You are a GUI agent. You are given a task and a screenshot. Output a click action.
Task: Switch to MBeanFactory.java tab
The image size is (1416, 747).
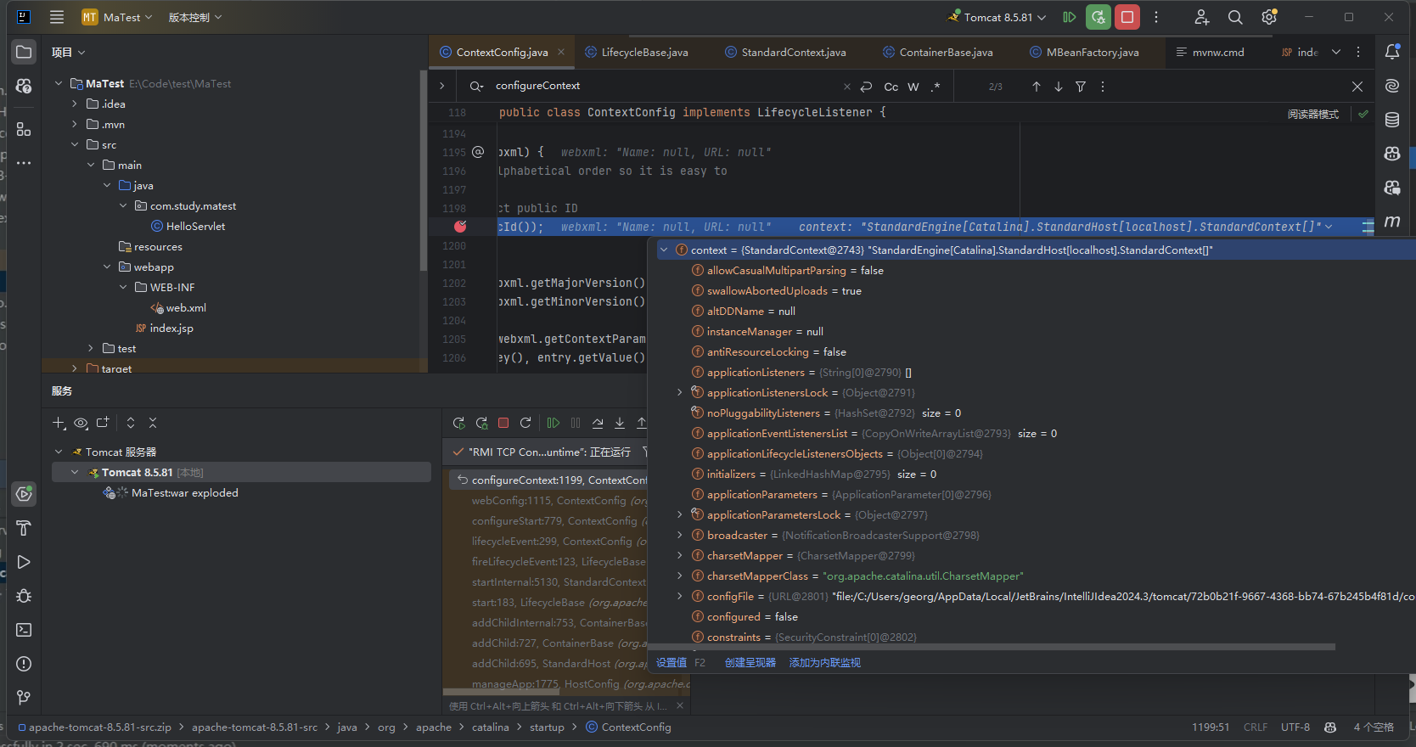1085,52
